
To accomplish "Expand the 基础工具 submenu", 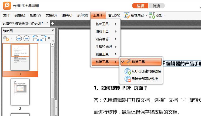I will (x=106, y=24).
